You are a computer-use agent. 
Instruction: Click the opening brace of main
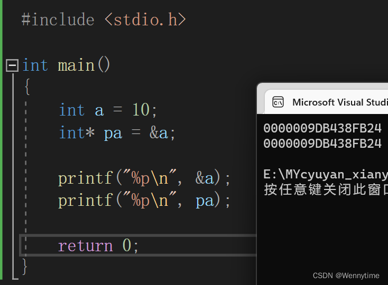[x=27, y=87]
